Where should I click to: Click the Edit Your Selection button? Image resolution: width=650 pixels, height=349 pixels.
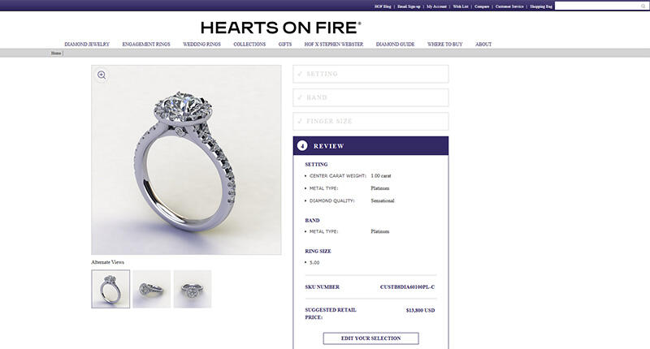(371, 338)
